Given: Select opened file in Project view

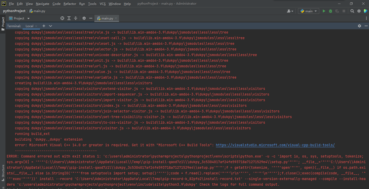Looking at the screenshot, I should click(62, 18).
